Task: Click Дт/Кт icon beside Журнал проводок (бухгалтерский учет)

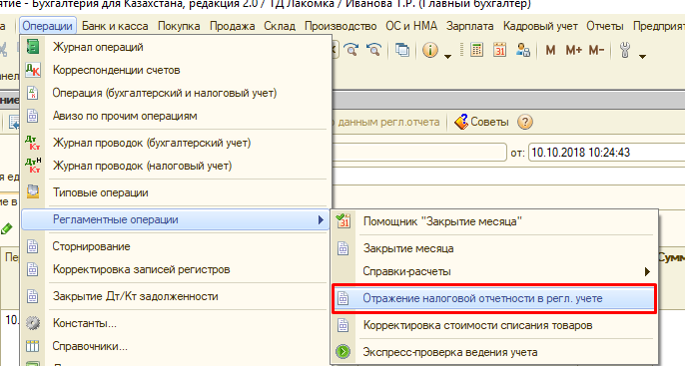Action: [33, 143]
